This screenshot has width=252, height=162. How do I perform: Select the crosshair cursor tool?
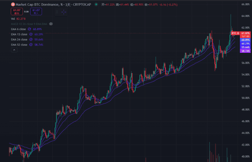pyautogui.click(x=64, y=12)
